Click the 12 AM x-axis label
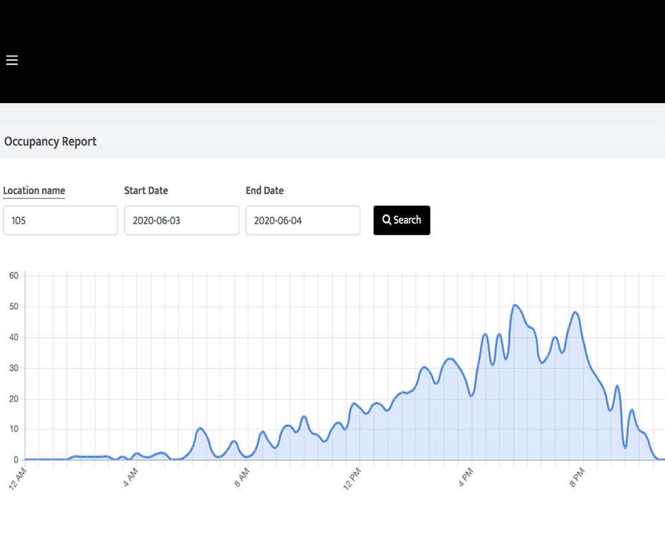 coord(19,477)
